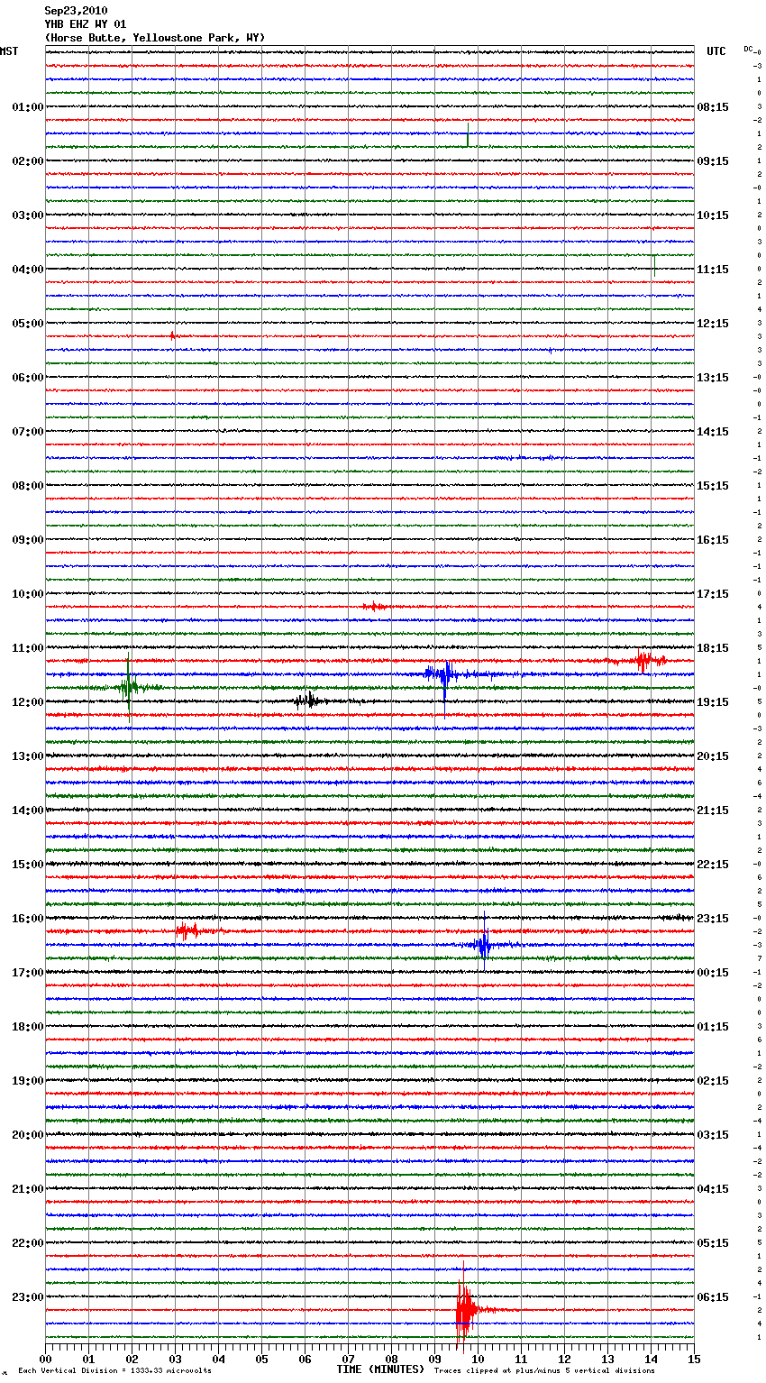Select the "20:00" MST hour label
The width and height of the screenshot is (766, 1383).
pos(28,1135)
